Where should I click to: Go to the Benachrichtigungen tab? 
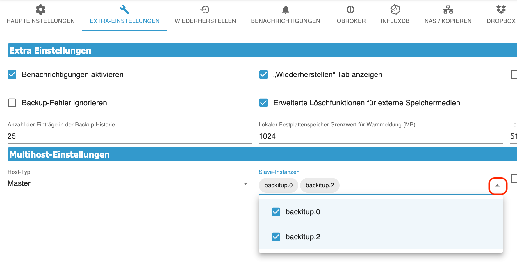(x=286, y=21)
